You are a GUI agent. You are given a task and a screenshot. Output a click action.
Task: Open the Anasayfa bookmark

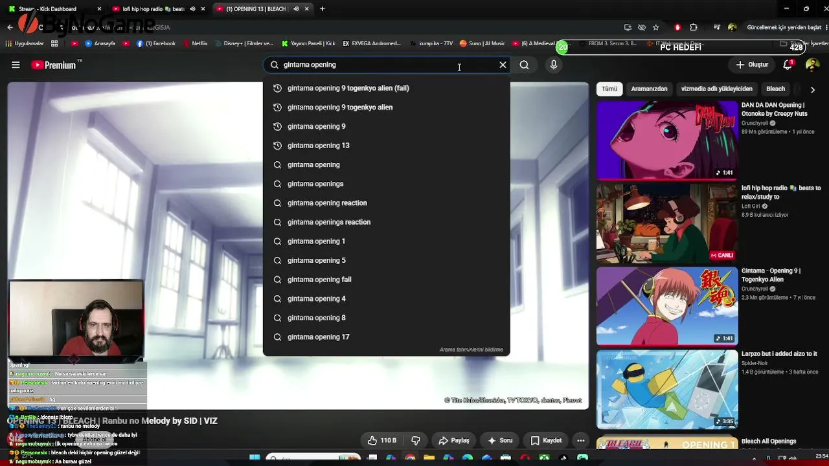[x=100, y=44]
